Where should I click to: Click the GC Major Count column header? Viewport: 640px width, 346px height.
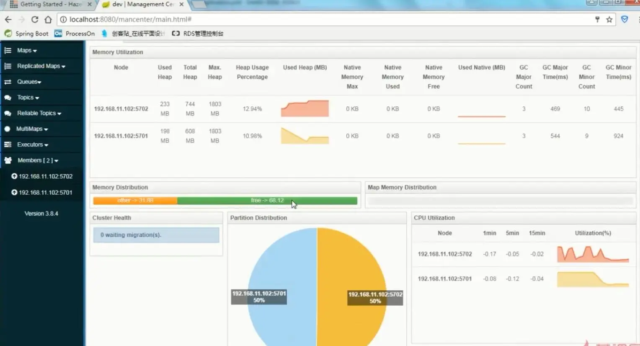524,77
